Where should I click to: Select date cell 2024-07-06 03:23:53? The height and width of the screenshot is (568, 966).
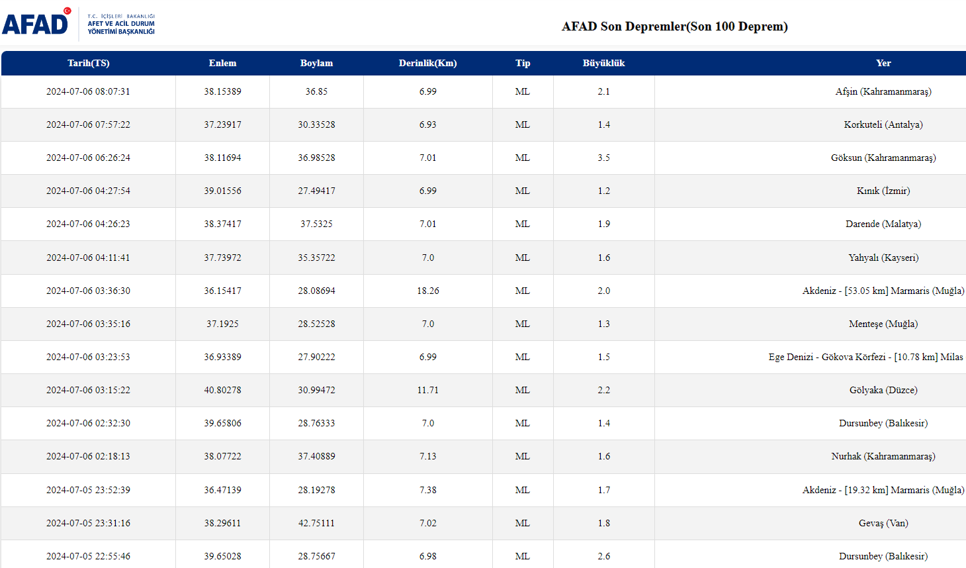[x=88, y=357]
